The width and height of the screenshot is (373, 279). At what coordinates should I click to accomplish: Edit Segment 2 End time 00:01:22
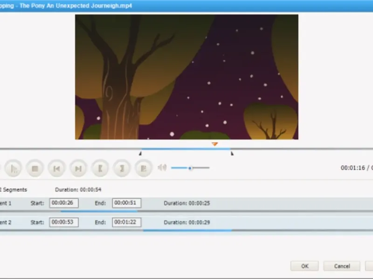tap(126, 222)
